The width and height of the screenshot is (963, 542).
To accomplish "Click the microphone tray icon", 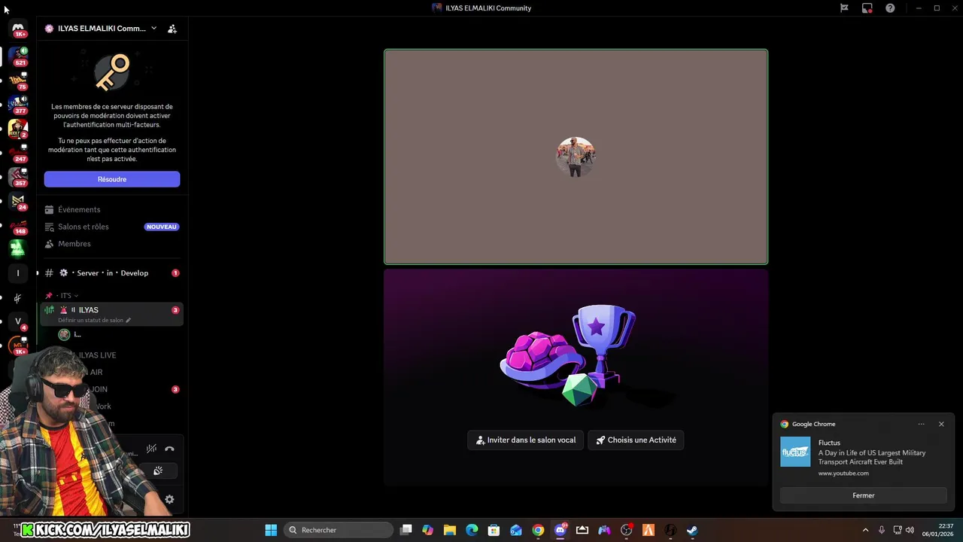I will pos(882,530).
